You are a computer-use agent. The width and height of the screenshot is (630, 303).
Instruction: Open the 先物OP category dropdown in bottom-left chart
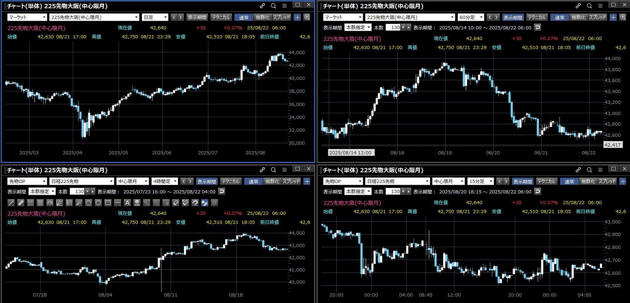click(27, 182)
